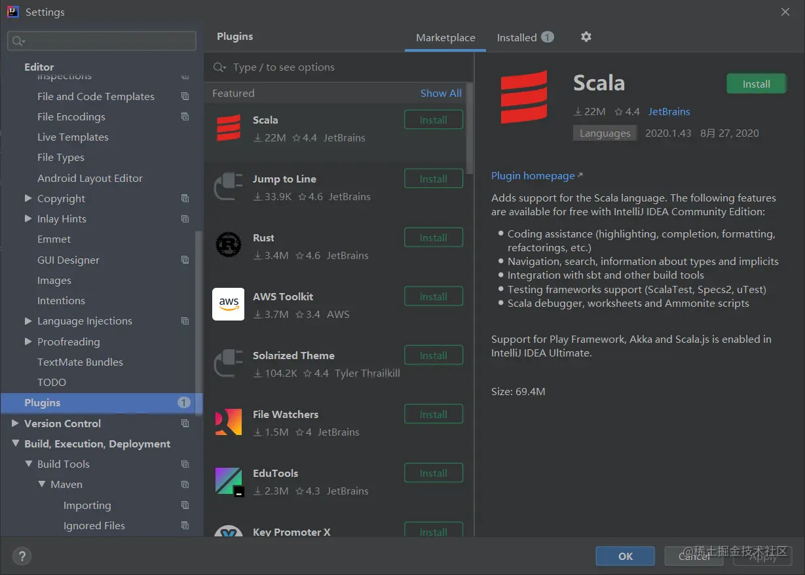
Task: Collapse the Build Tools node
Action: 28,464
